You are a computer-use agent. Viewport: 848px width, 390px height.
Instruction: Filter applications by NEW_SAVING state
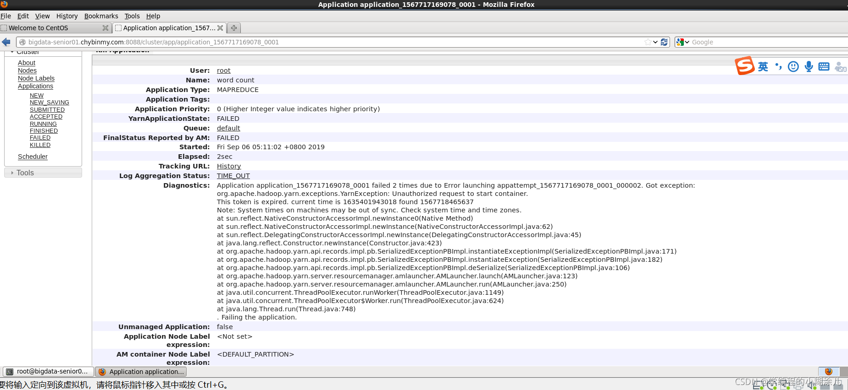(50, 103)
